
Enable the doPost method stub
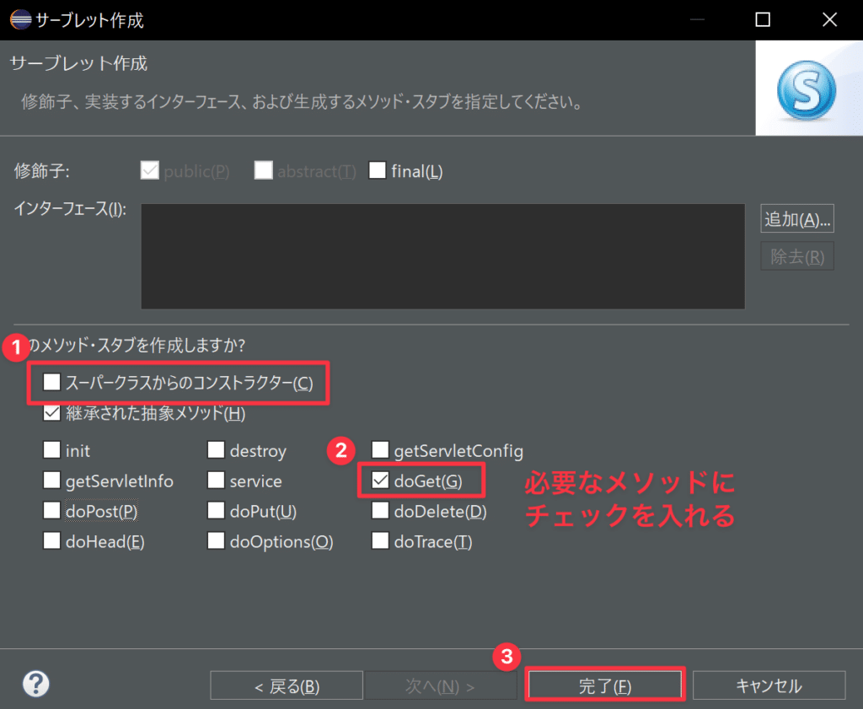click(52, 512)
